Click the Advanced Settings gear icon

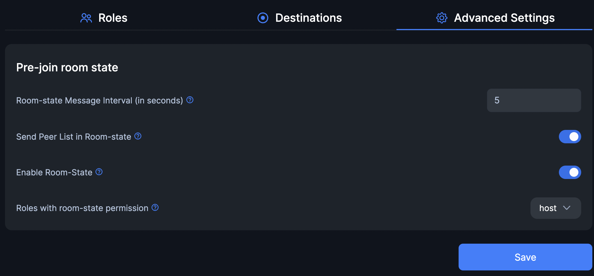coord(441,18)
